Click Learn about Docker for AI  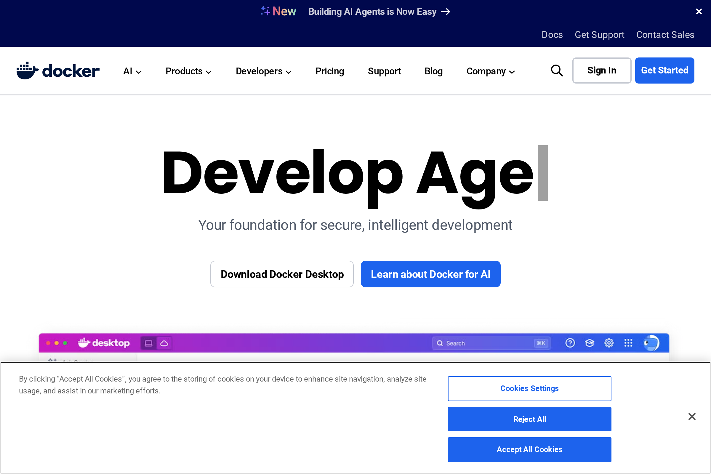[x=430, y=274]
